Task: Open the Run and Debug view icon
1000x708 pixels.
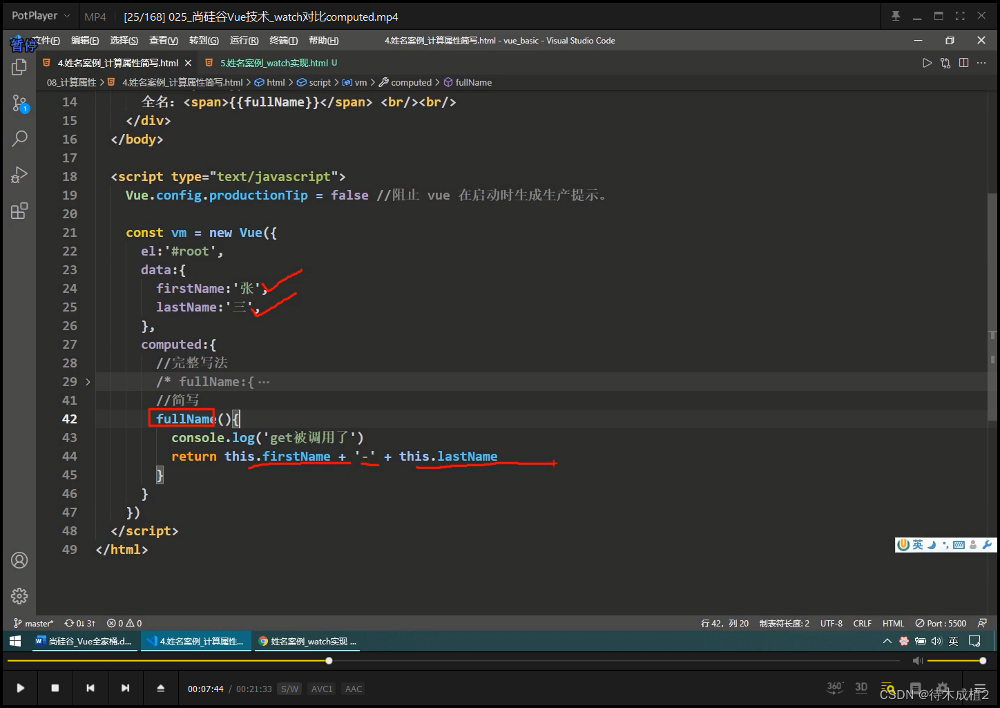Action: [x=19, y=175]
